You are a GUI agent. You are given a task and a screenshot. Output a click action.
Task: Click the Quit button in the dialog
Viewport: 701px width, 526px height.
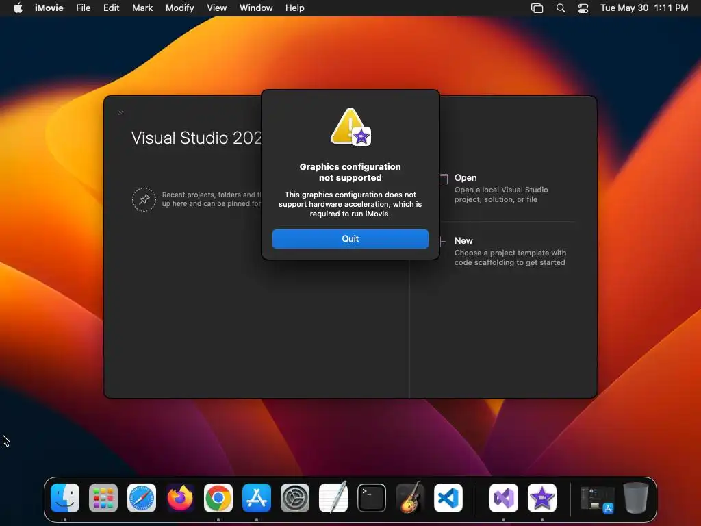350,239
